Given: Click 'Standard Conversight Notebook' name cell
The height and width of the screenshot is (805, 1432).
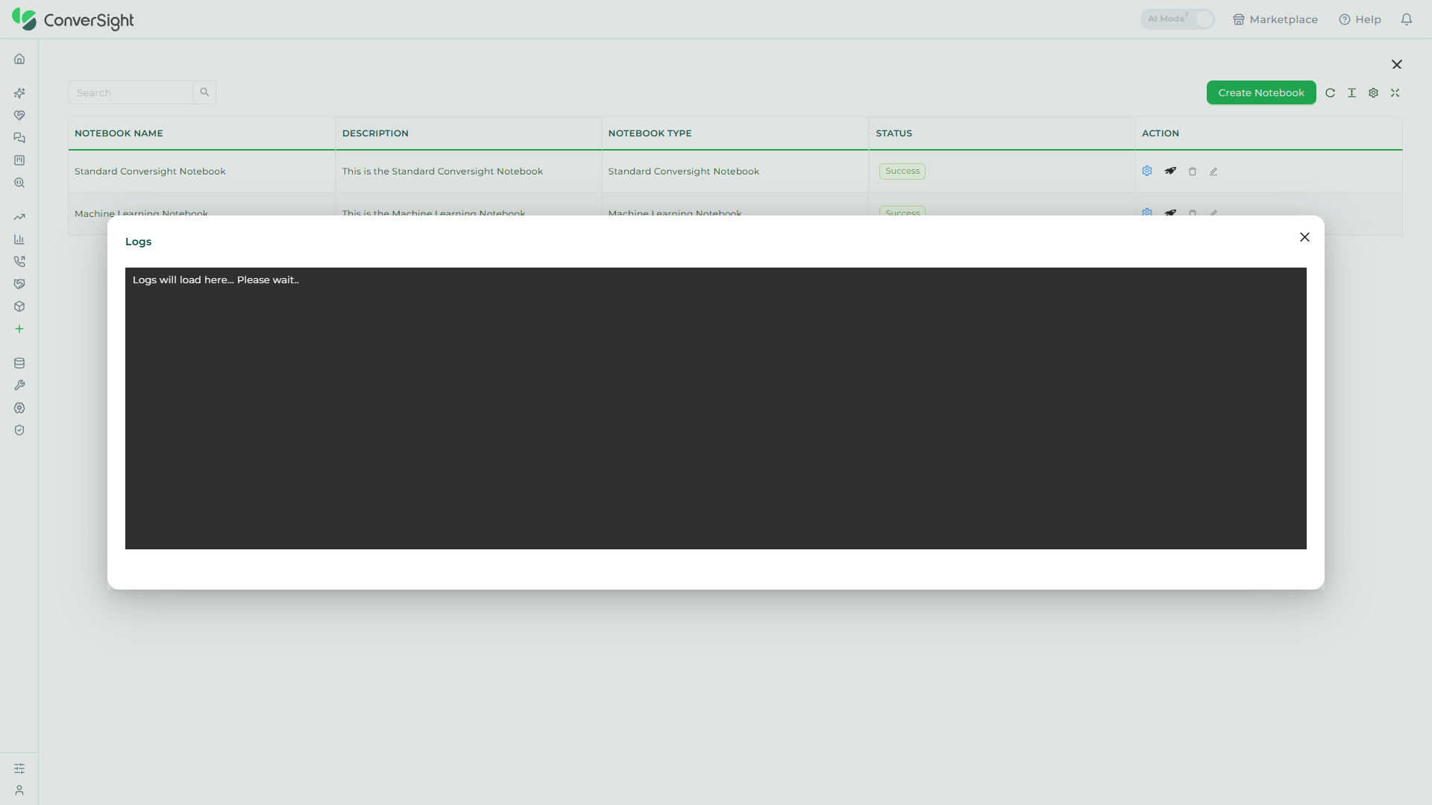Looking at the screenshot, I should (x=150, y=171).
